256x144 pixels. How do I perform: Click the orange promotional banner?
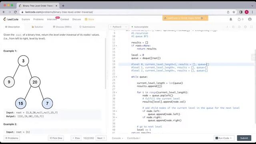pos(185,18)
